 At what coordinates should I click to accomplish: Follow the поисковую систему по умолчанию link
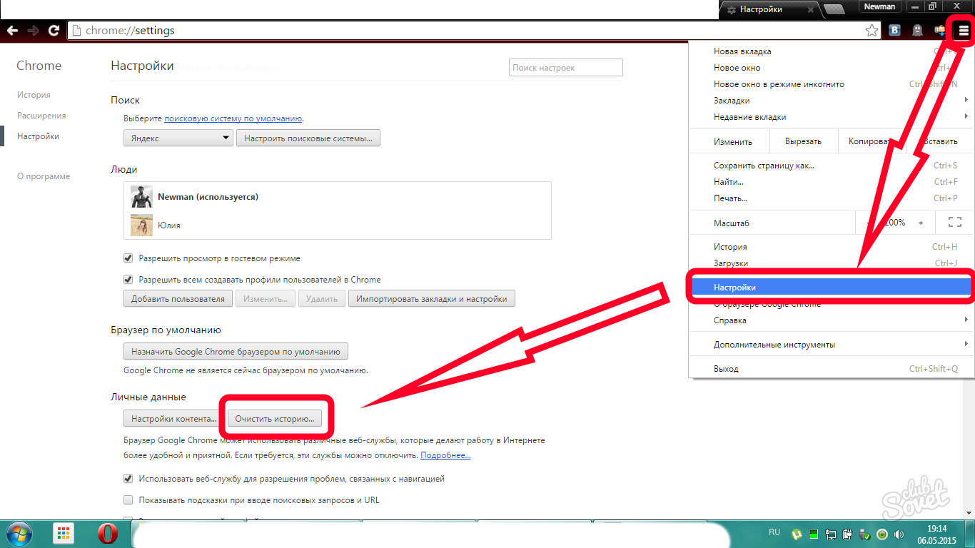point(233,118)
